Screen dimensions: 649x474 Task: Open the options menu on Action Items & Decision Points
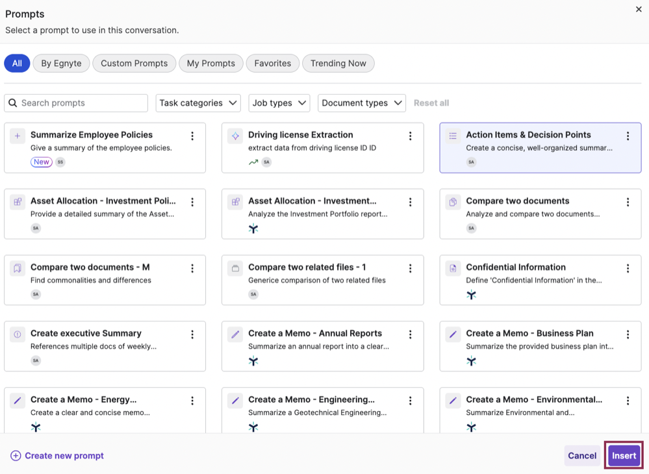(x=627, y=136)
